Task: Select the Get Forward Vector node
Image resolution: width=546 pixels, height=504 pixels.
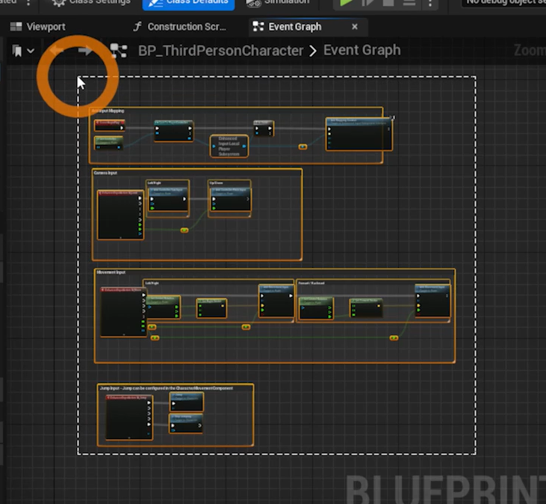Action: pos(366,308)
